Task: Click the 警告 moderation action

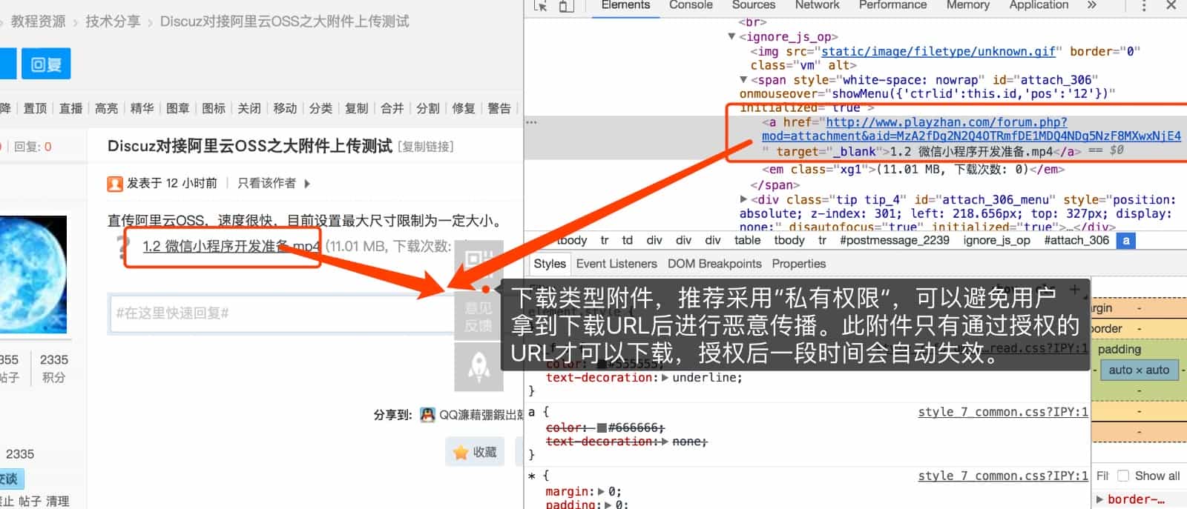Action: point(499,108)
